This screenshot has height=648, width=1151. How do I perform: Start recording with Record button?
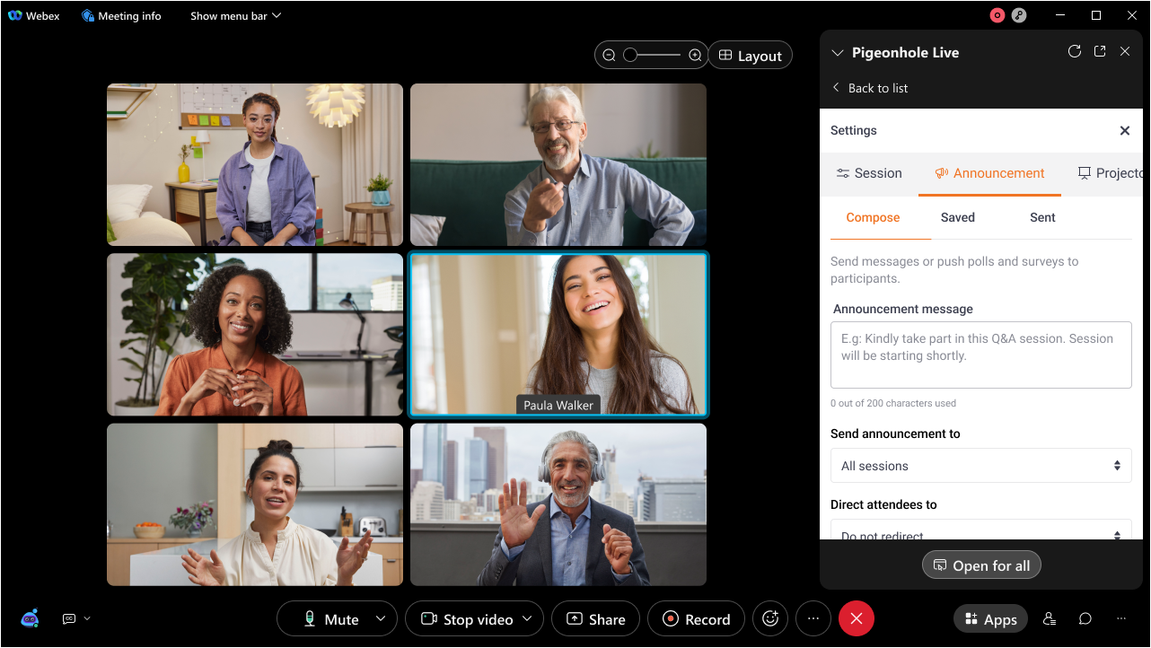pyautogui.click(x=696, y=619)
